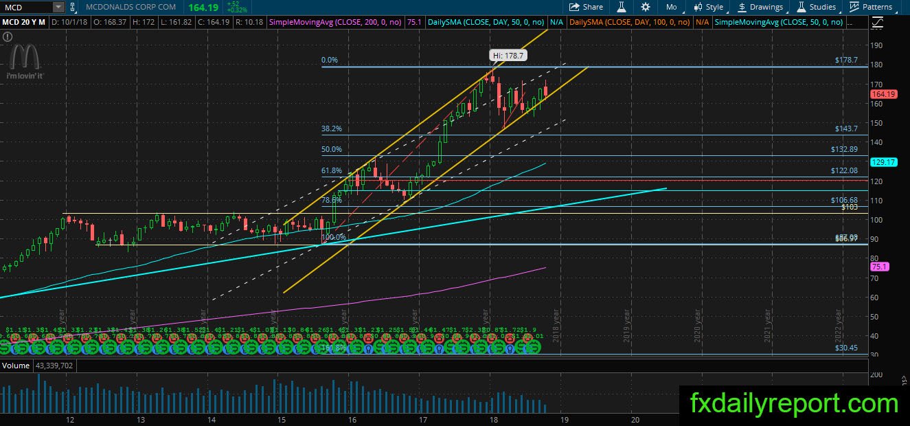Click the $30.45 Fibonacci level label
The height and width of the screenshot is (426, 910).
pos(846,348)
